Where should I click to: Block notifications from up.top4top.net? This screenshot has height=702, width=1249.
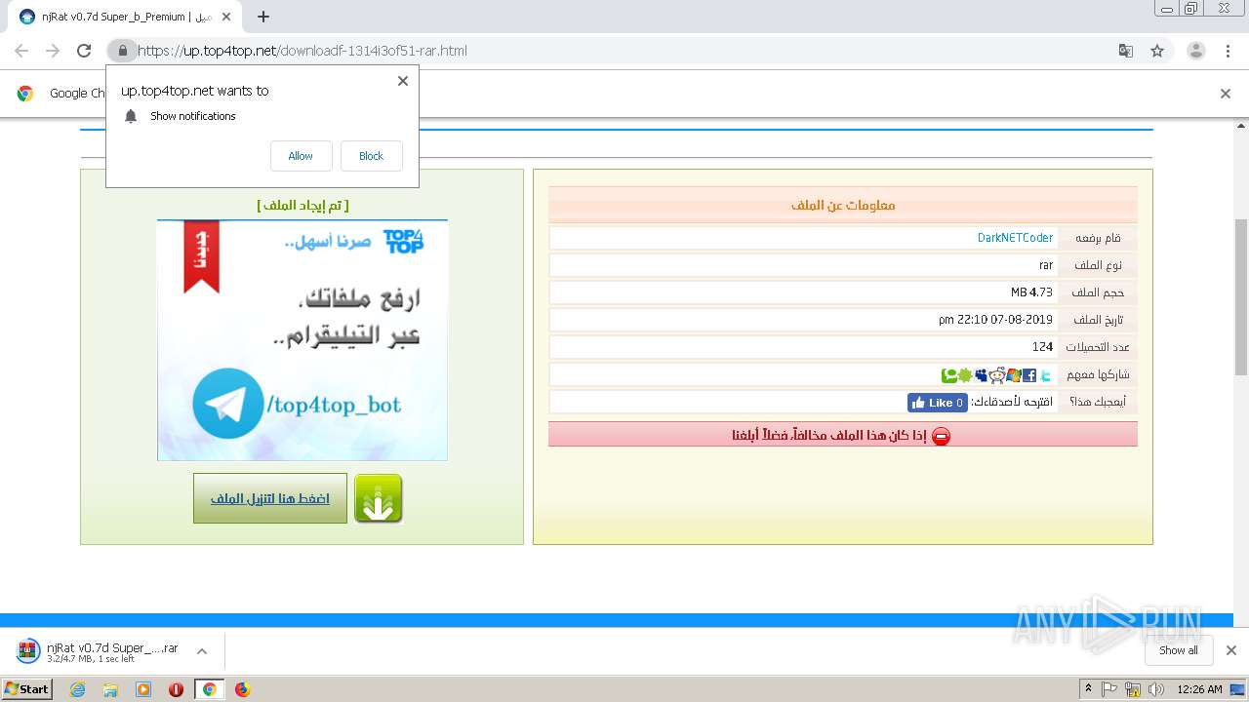(x=371, y=156)
